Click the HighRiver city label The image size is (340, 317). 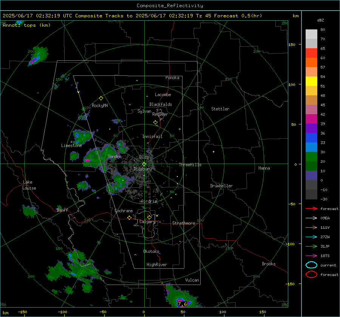pos(157,265)
